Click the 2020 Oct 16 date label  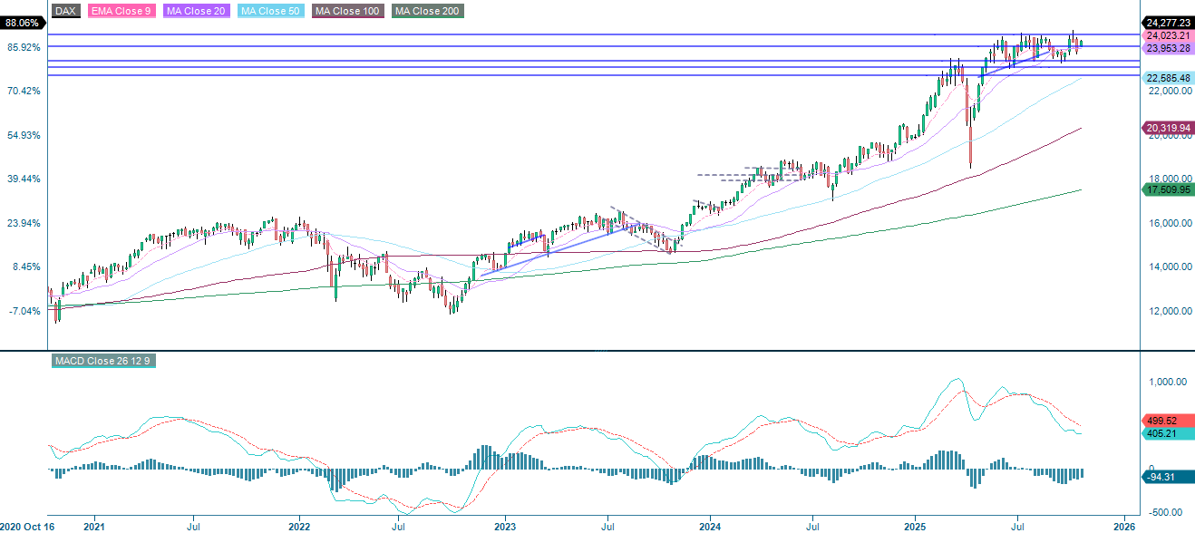tap(29, 525)
